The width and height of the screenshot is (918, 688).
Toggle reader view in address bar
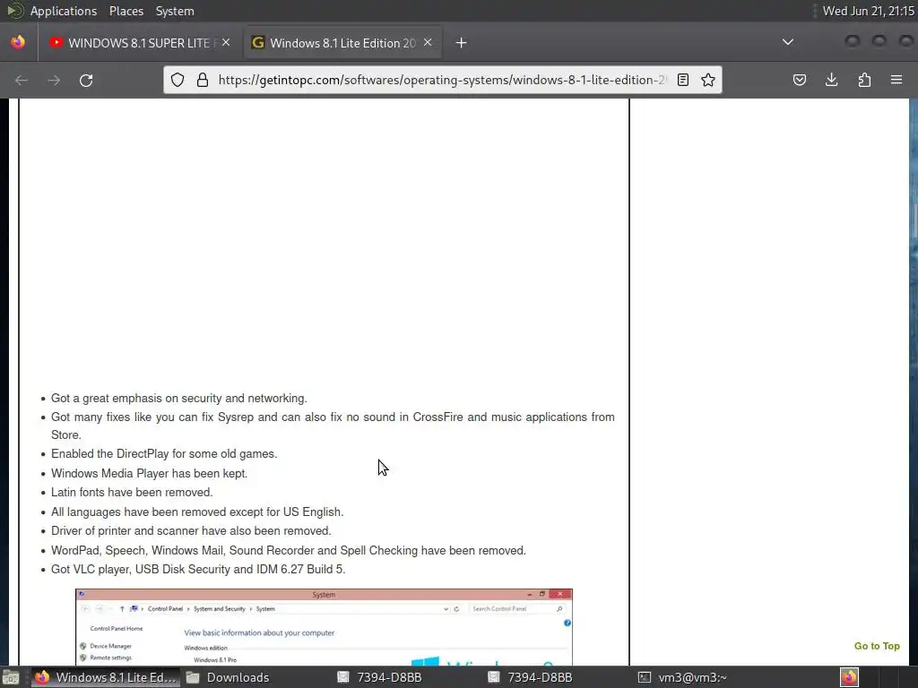[682, 80]
